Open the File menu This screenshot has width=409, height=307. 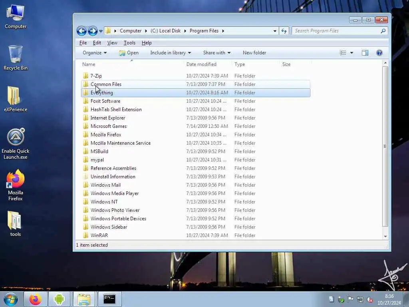pos(83,43)
